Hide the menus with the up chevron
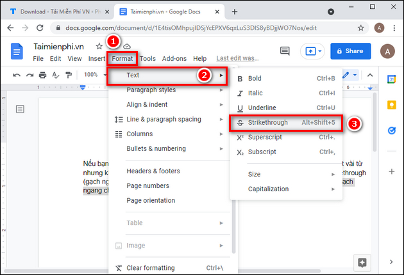 [370, 75]
